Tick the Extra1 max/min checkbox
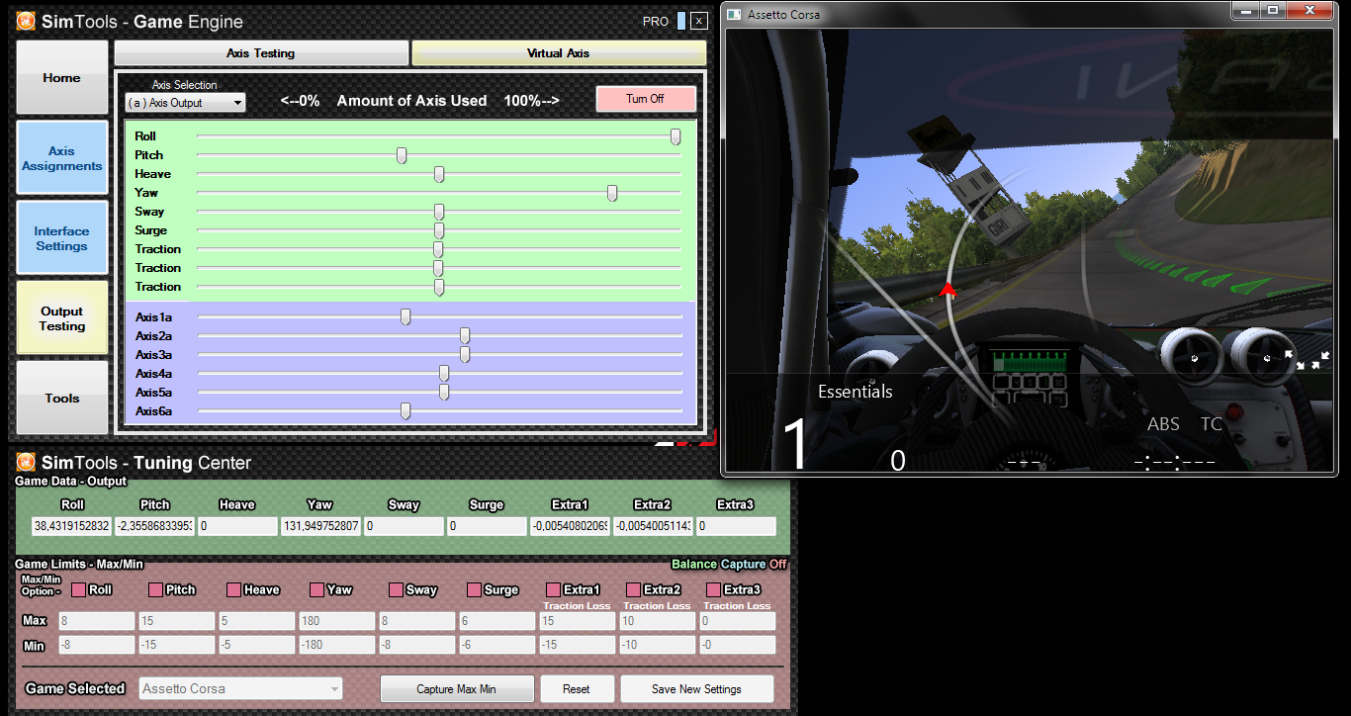The width and height of the screenshot is (1351, 716). click(553, 589)
